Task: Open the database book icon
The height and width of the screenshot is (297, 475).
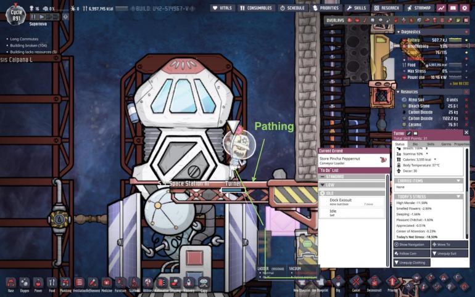Action: click(453, 8)
